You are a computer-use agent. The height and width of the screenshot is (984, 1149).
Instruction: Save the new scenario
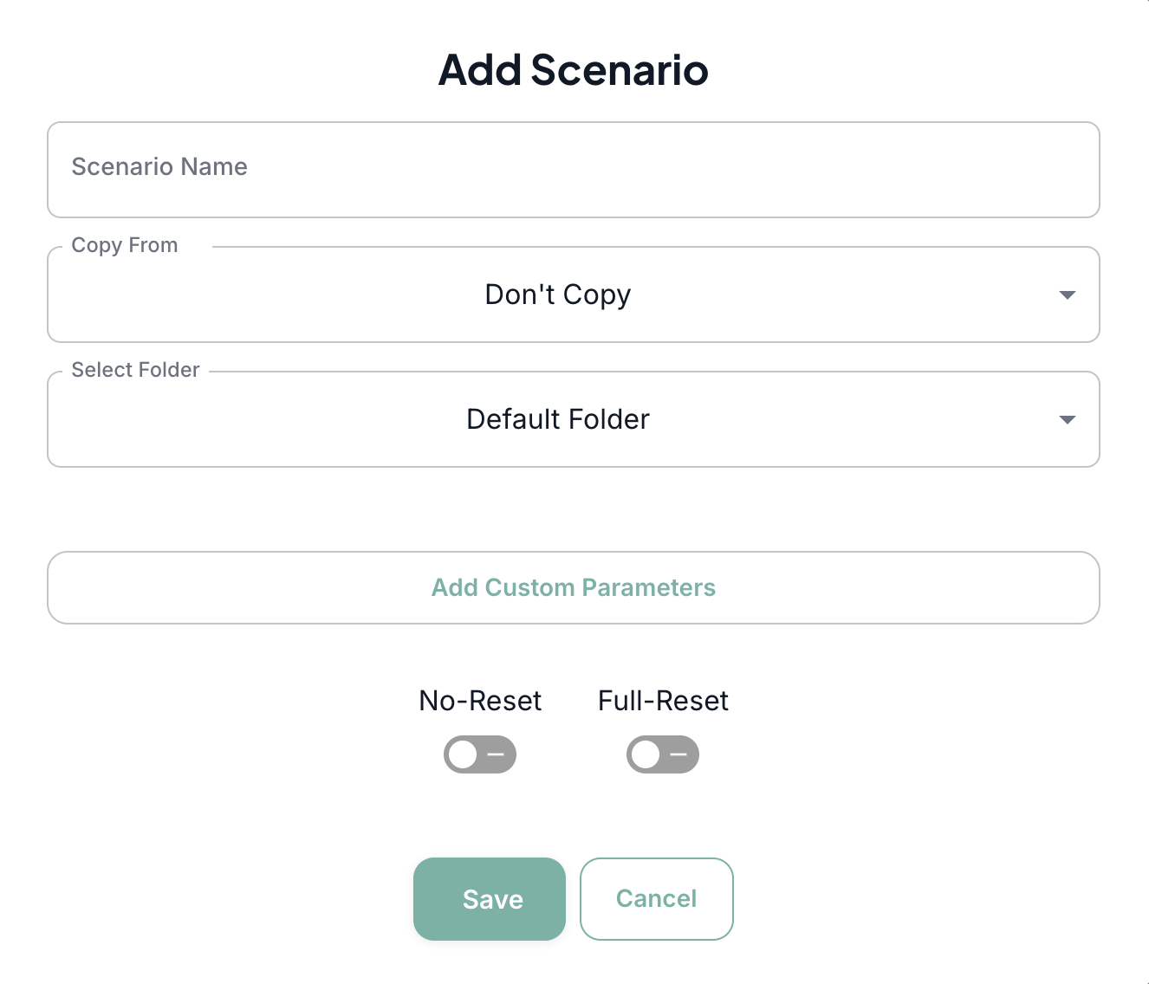[490, 899]
